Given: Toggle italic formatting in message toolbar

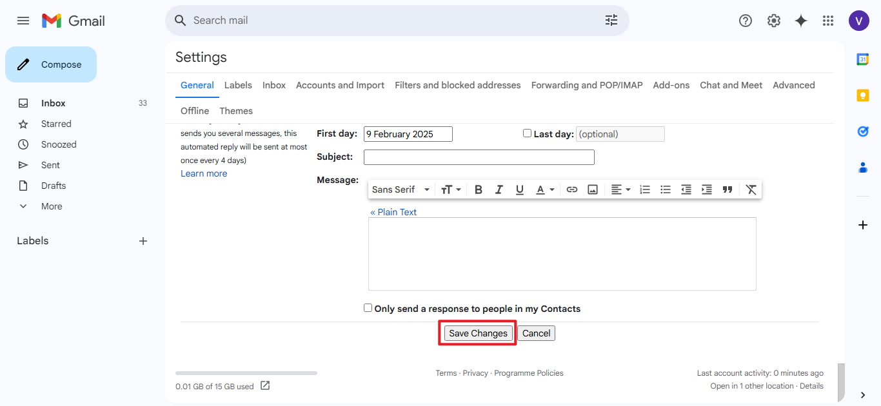Looking at the screenshot, I should (499, 189).
